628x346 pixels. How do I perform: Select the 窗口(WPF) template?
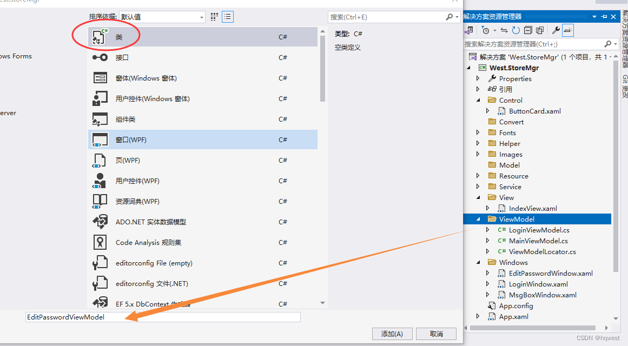203,140
